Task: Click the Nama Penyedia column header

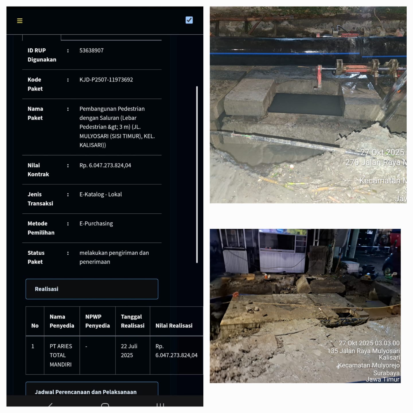Action: [x=62, y=321]
